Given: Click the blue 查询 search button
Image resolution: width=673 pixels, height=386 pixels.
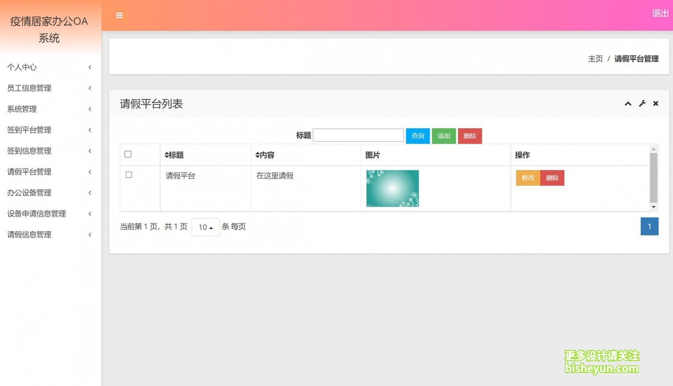Looking at the screenshot, I should (418, 136).
